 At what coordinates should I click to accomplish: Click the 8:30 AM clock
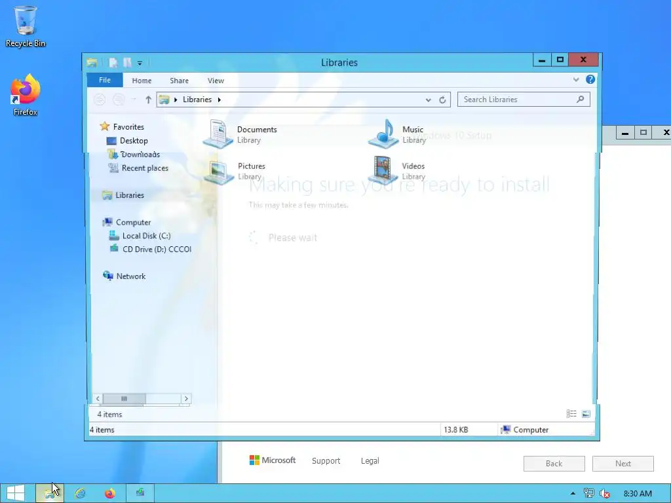coord(638,494)
